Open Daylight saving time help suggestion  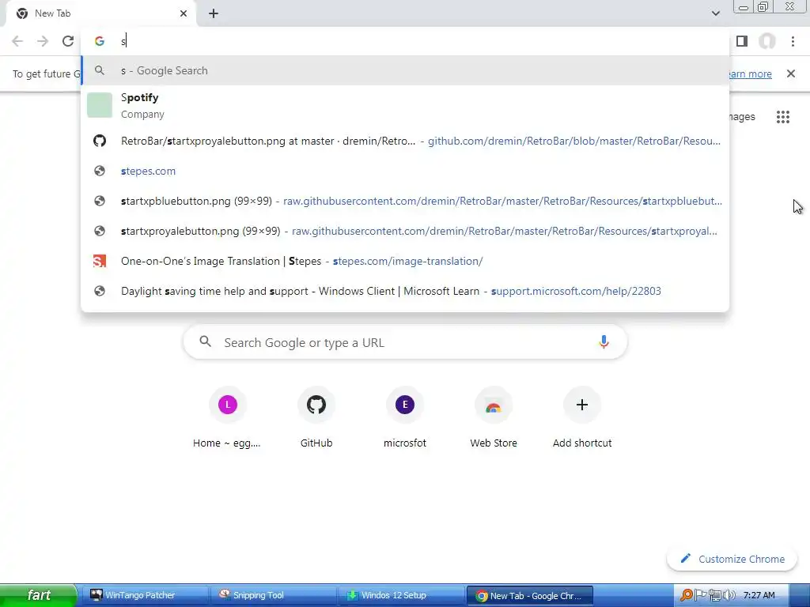point(405,291)
